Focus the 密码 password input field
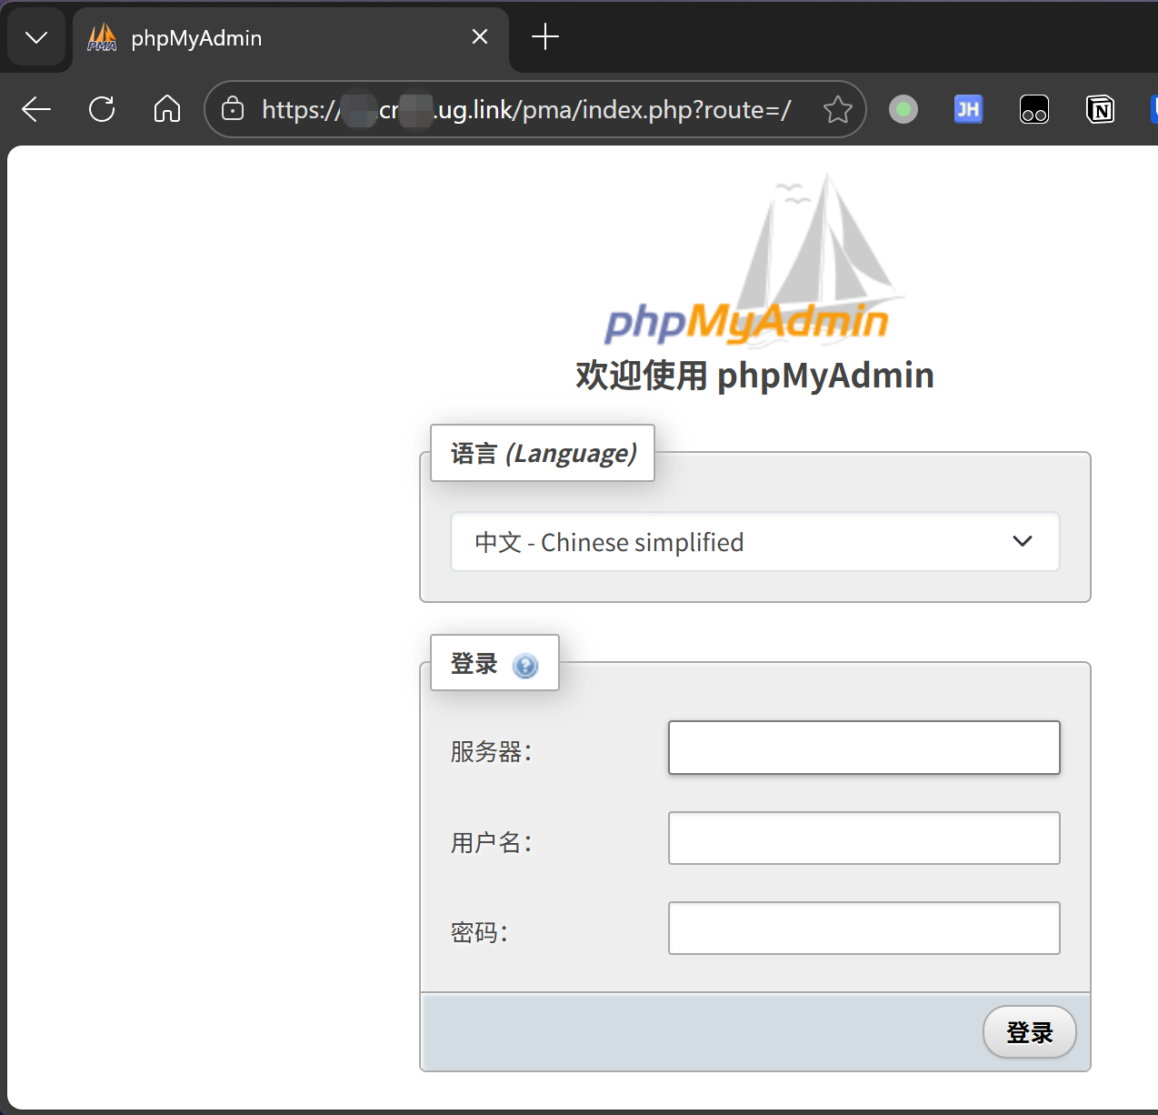The width and height of the screenshot is (1158, 1115). point(864,928)
